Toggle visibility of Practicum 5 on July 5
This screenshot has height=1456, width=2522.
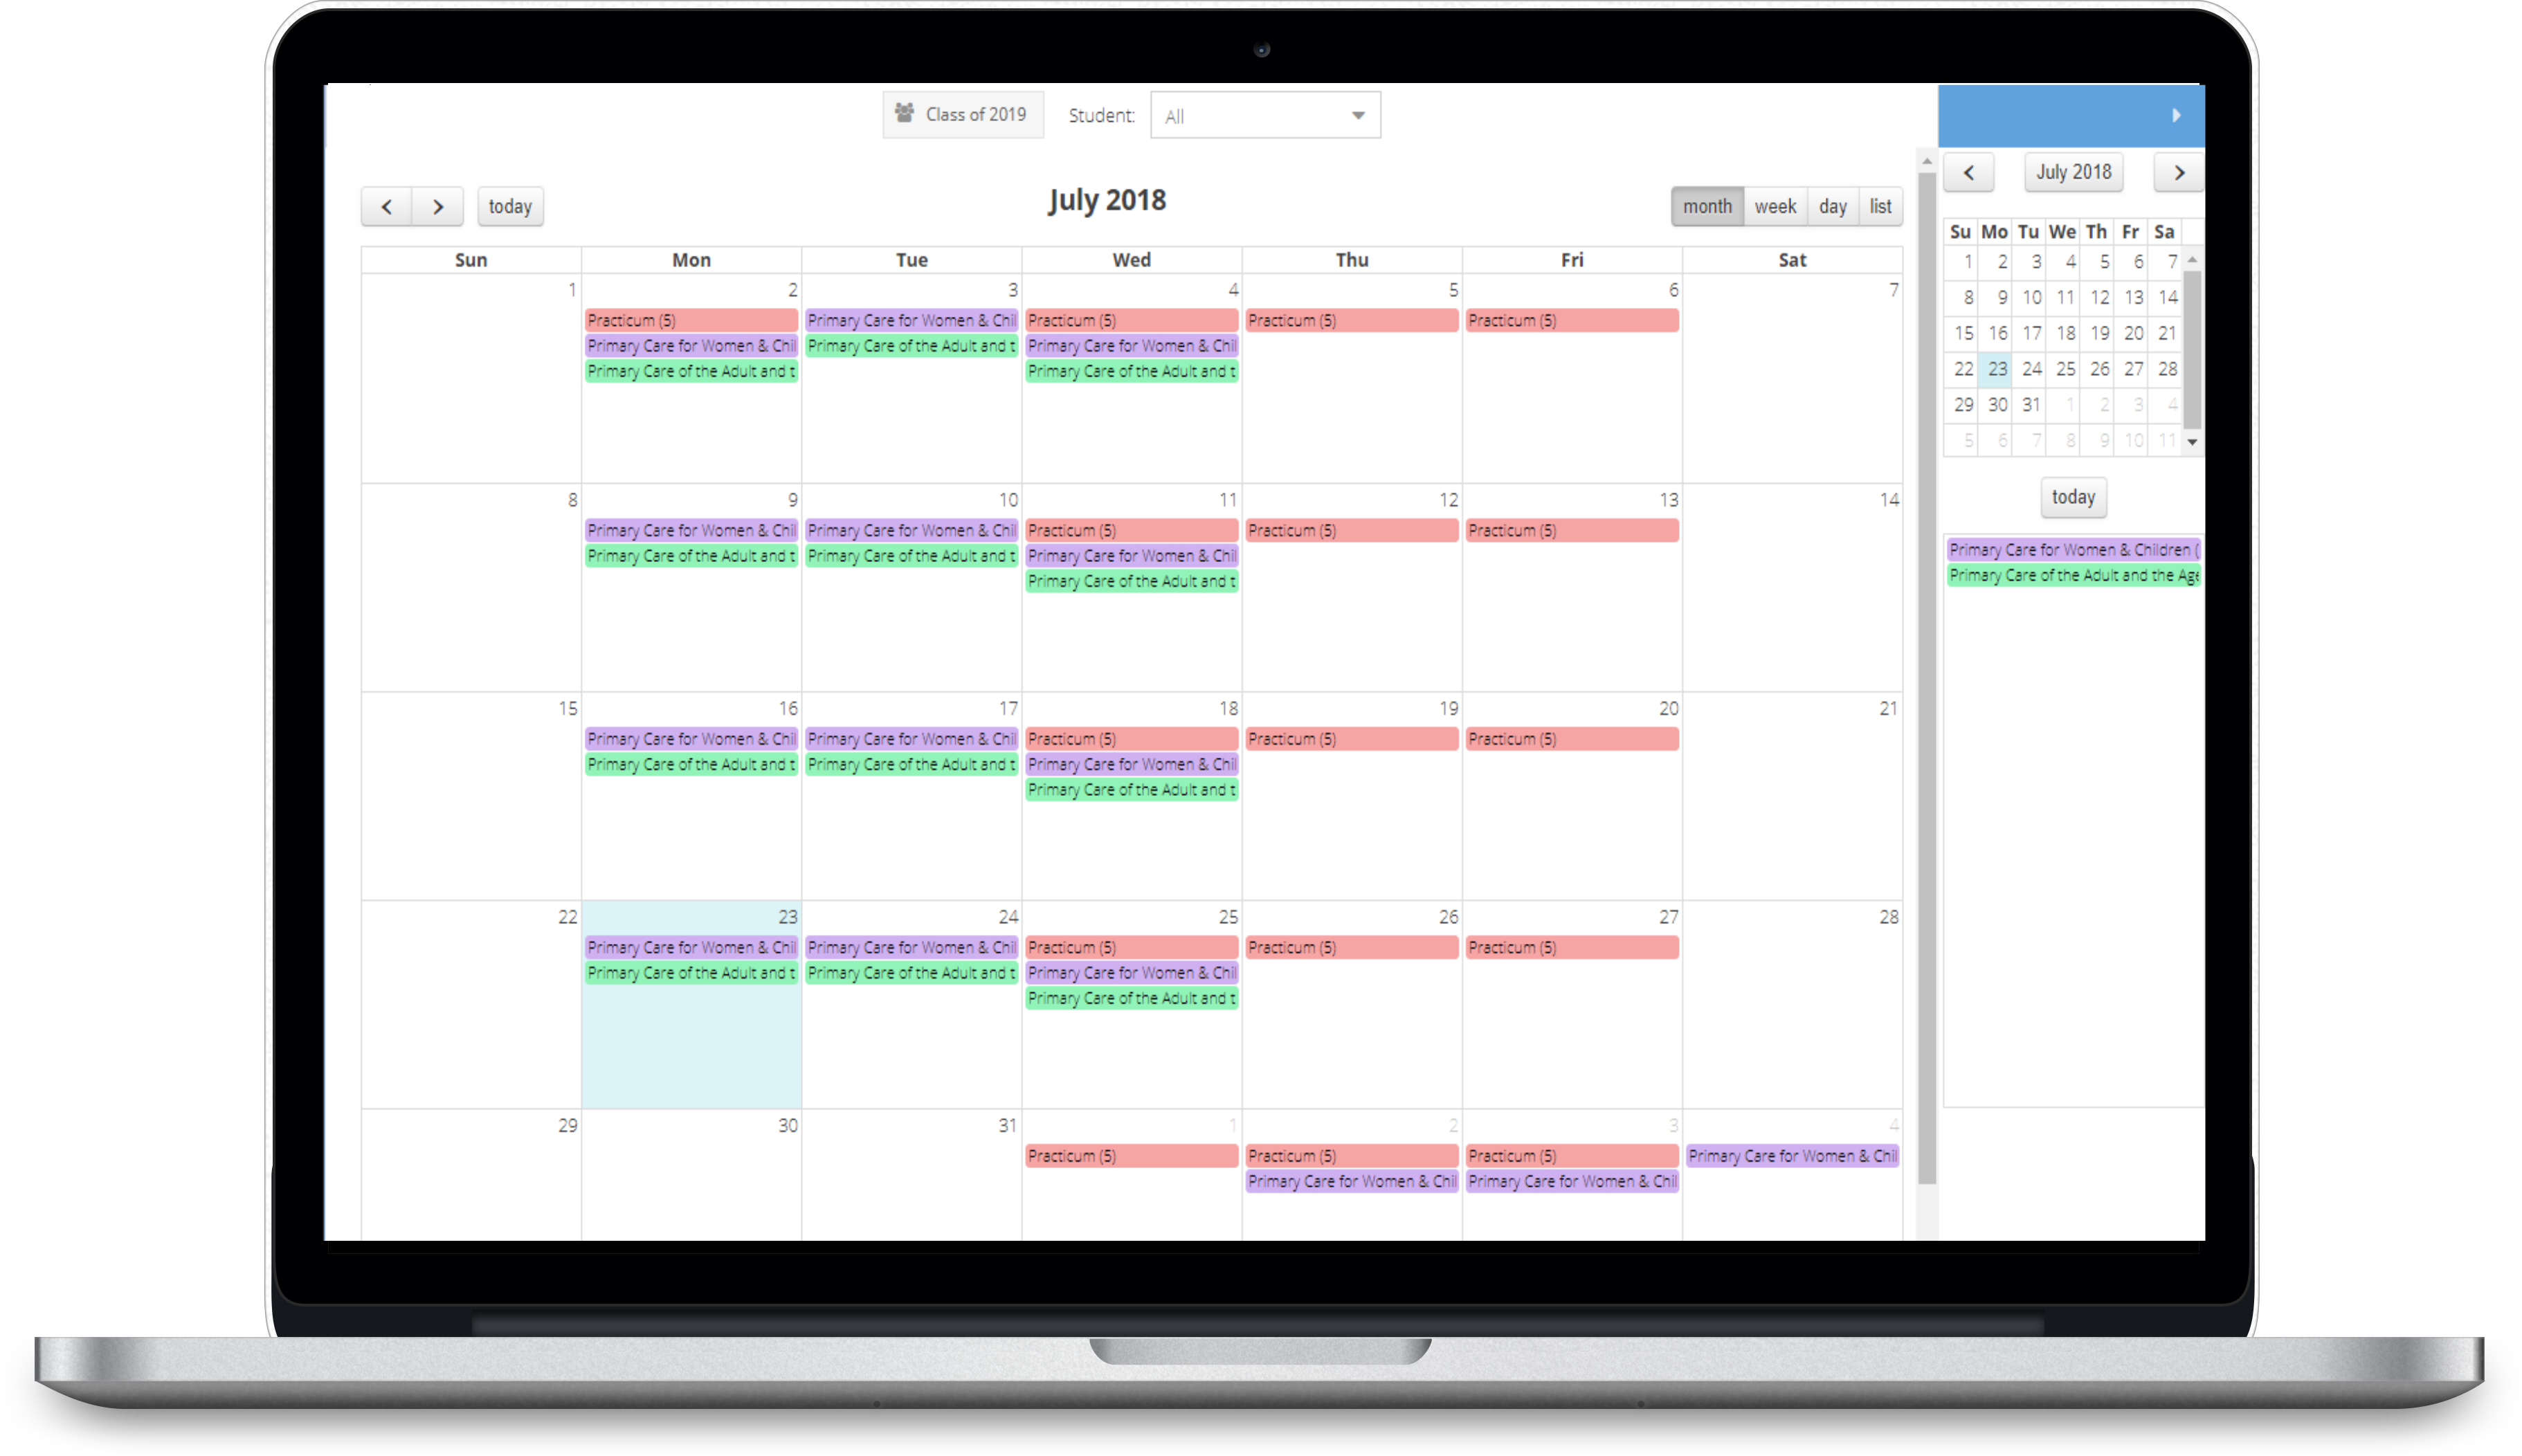click(1350, 319)
